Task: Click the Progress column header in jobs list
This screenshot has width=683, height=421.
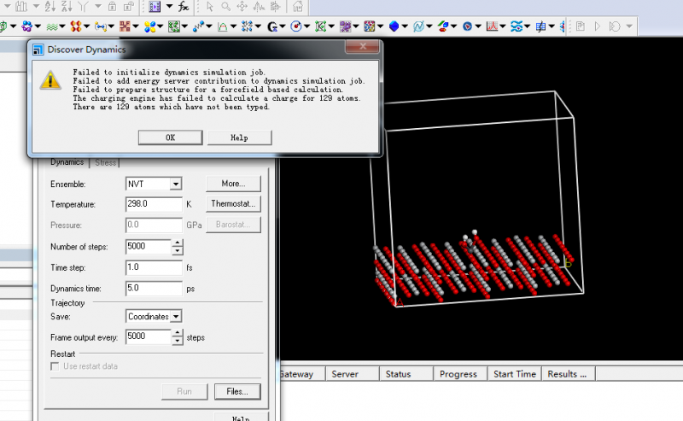Action: [458, 374]
